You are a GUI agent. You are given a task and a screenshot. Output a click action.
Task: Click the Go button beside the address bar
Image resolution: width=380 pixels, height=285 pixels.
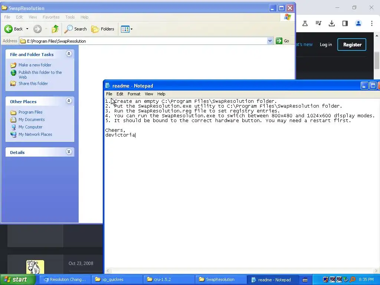pyautogui.click(x=282, y=41)
